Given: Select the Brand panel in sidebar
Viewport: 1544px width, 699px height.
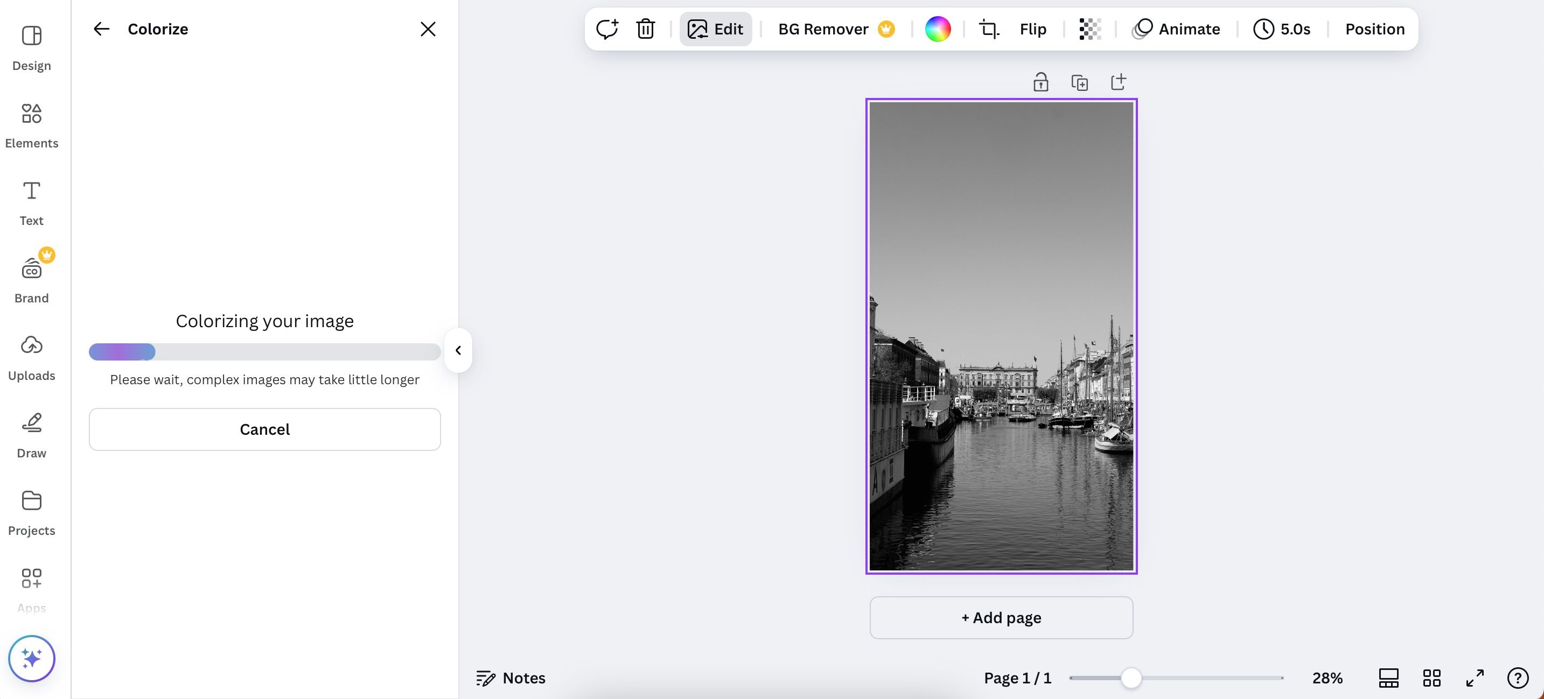Looking at the screenshot, I should (31, 278).
